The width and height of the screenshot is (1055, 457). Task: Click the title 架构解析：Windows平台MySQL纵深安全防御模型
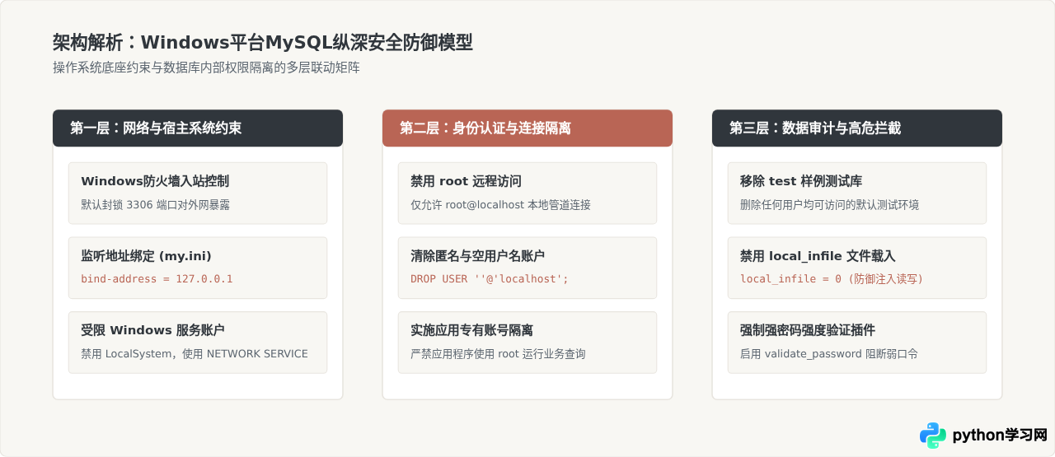click(263, 42)
